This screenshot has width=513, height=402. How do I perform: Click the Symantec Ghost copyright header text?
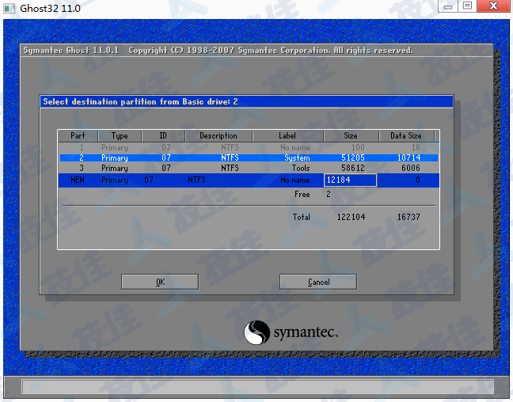click(218, 51)
